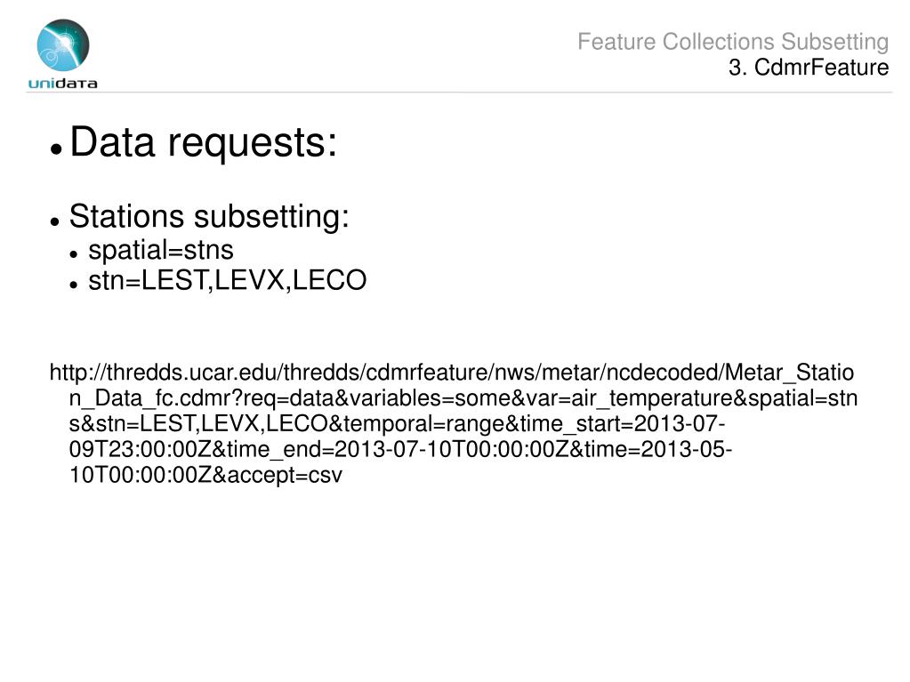The image size is (910, 682).
Task: Click the 3. CdmrFeature subtitle
Action: tap(809, 68)
